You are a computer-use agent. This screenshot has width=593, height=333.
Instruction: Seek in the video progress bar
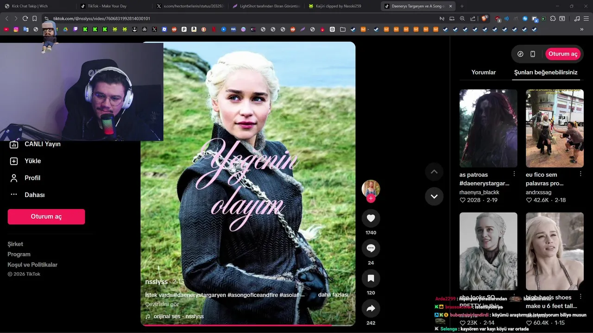[x=248, y=325]
